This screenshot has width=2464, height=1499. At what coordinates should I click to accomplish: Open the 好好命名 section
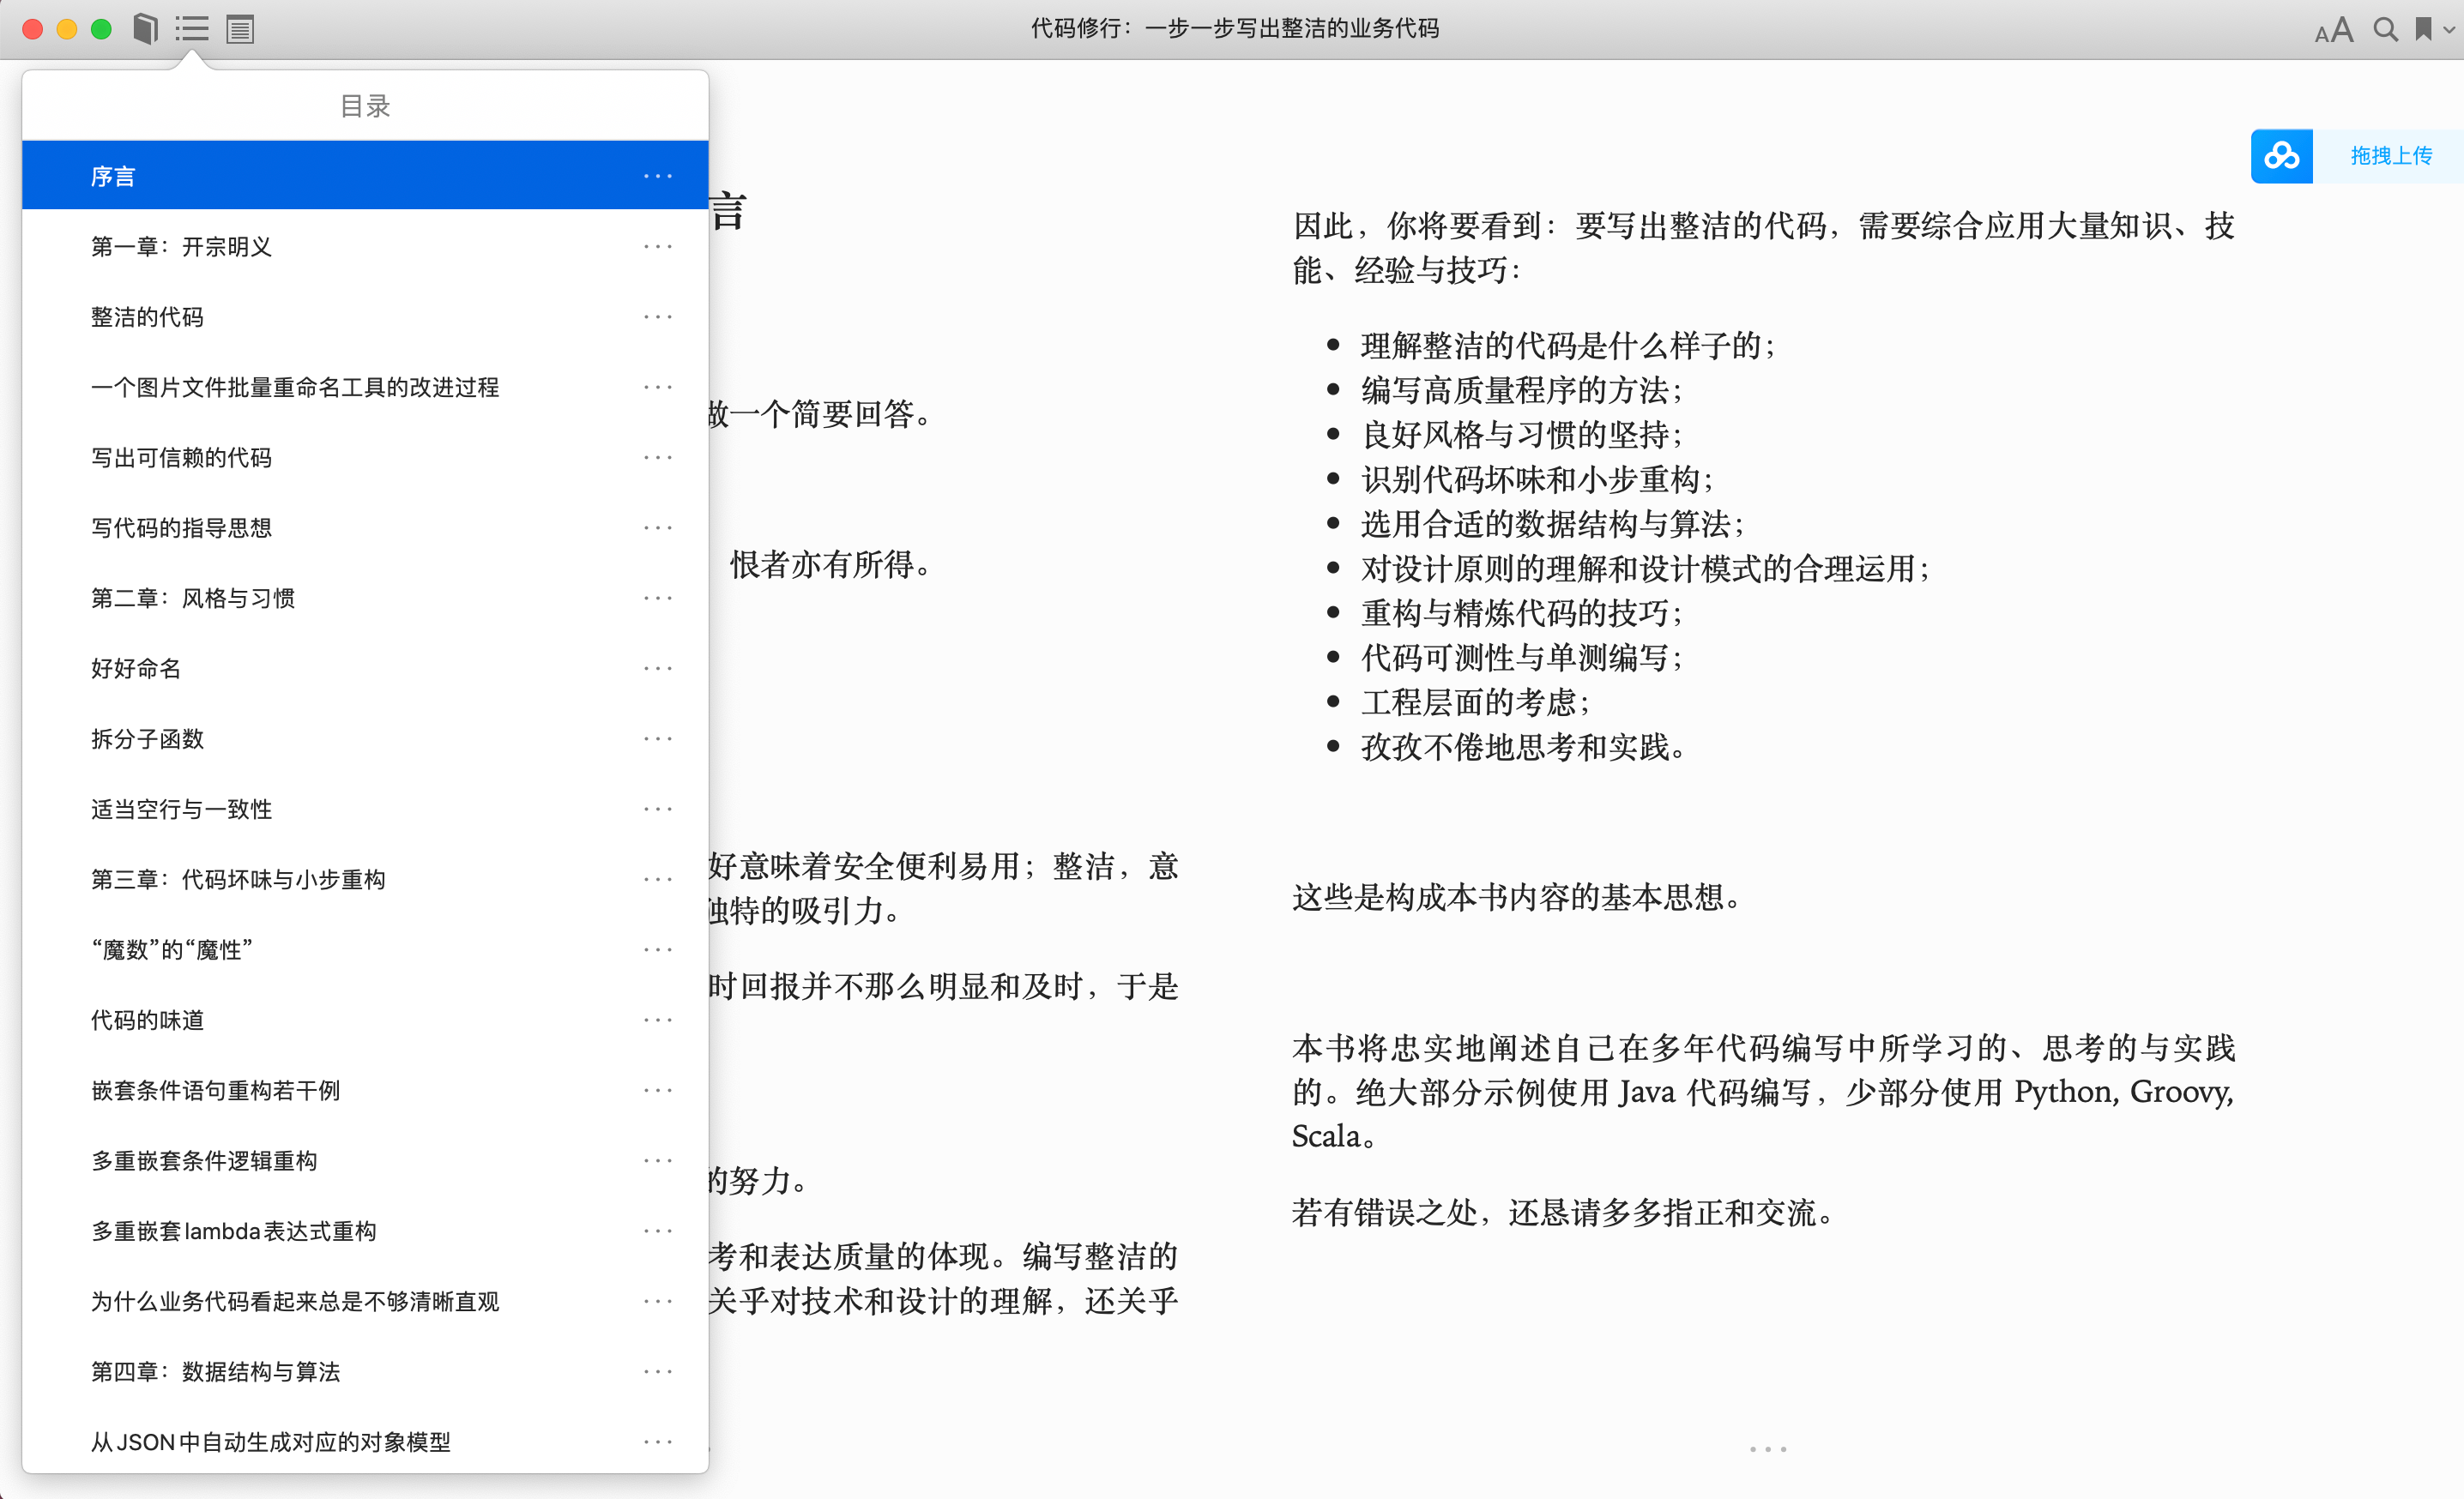[x=365, y=667]
